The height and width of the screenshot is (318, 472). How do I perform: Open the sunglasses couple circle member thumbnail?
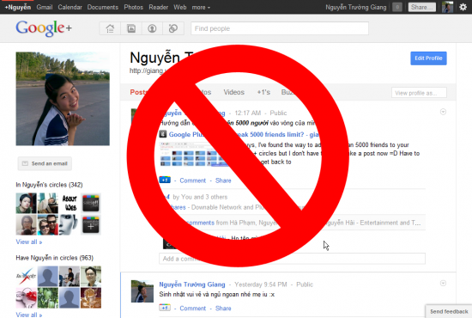(x=47, y=225)
